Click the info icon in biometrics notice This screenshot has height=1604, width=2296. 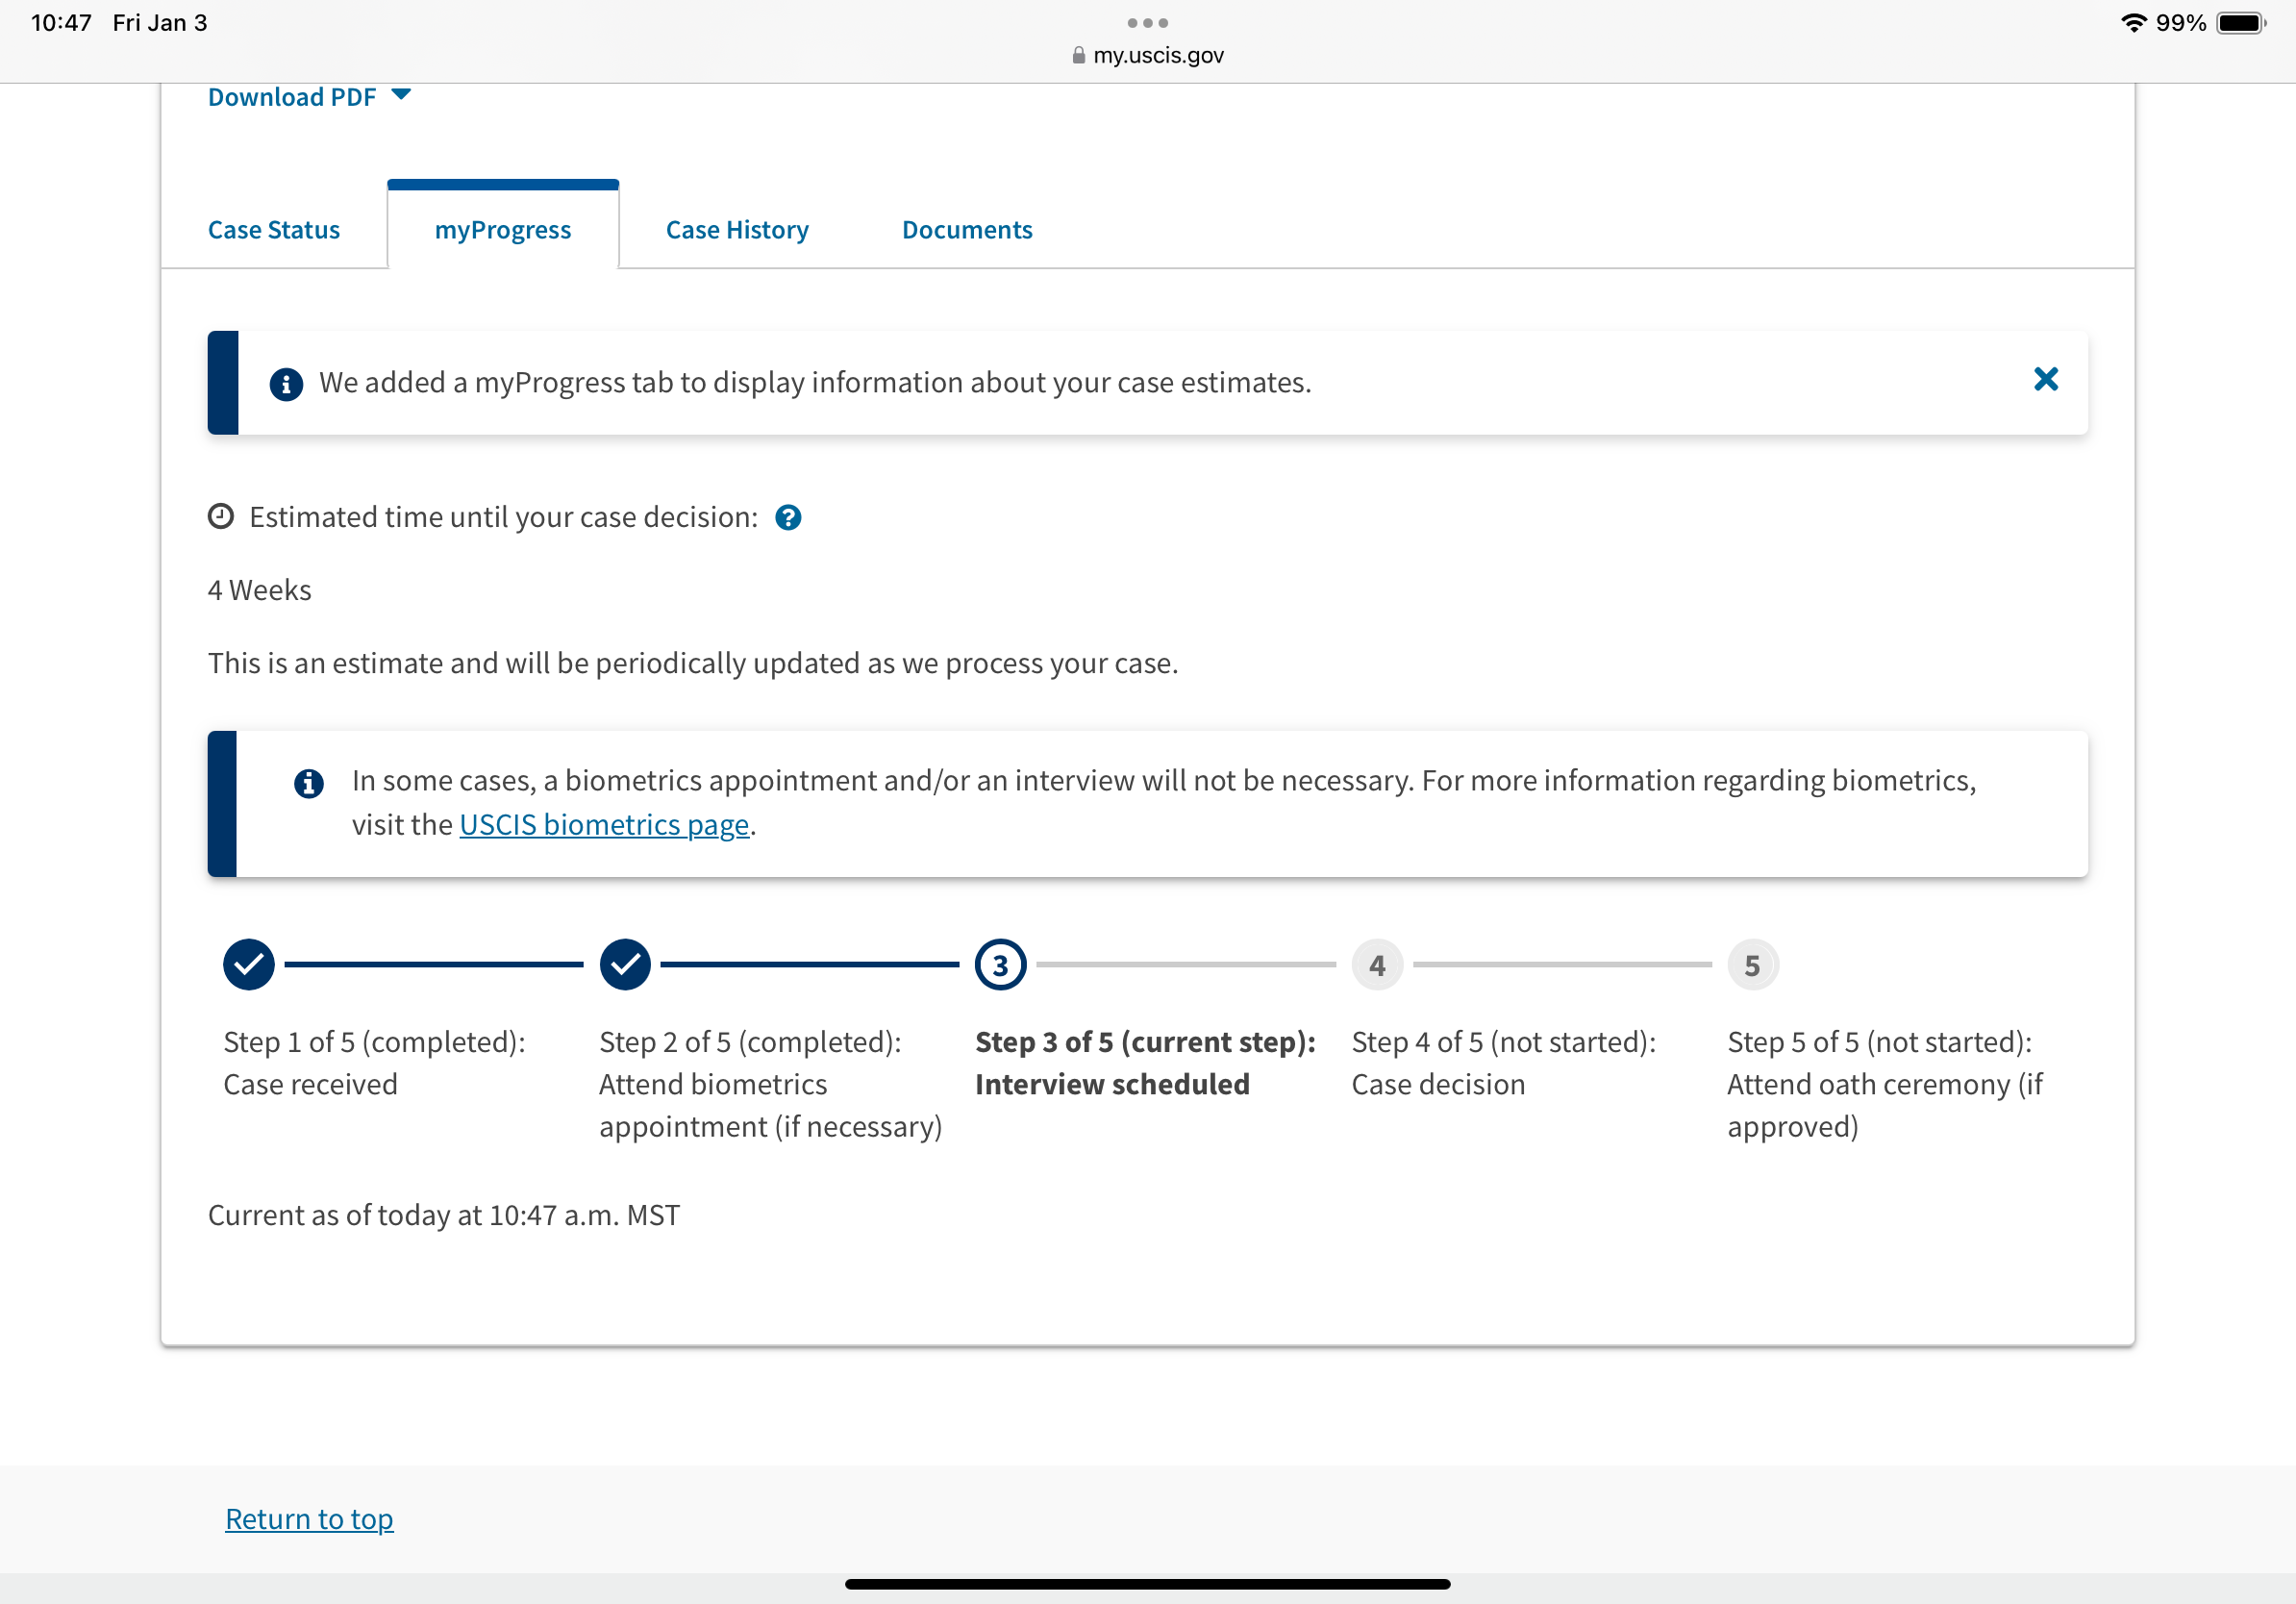click(309, 783)
